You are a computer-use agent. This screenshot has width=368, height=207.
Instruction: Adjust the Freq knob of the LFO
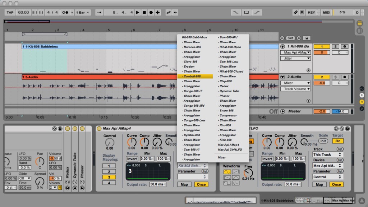coord(248,173)
